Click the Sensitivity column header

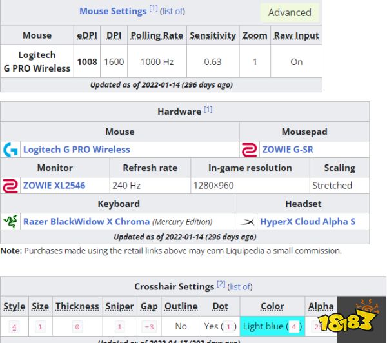(x=213, y=35)
